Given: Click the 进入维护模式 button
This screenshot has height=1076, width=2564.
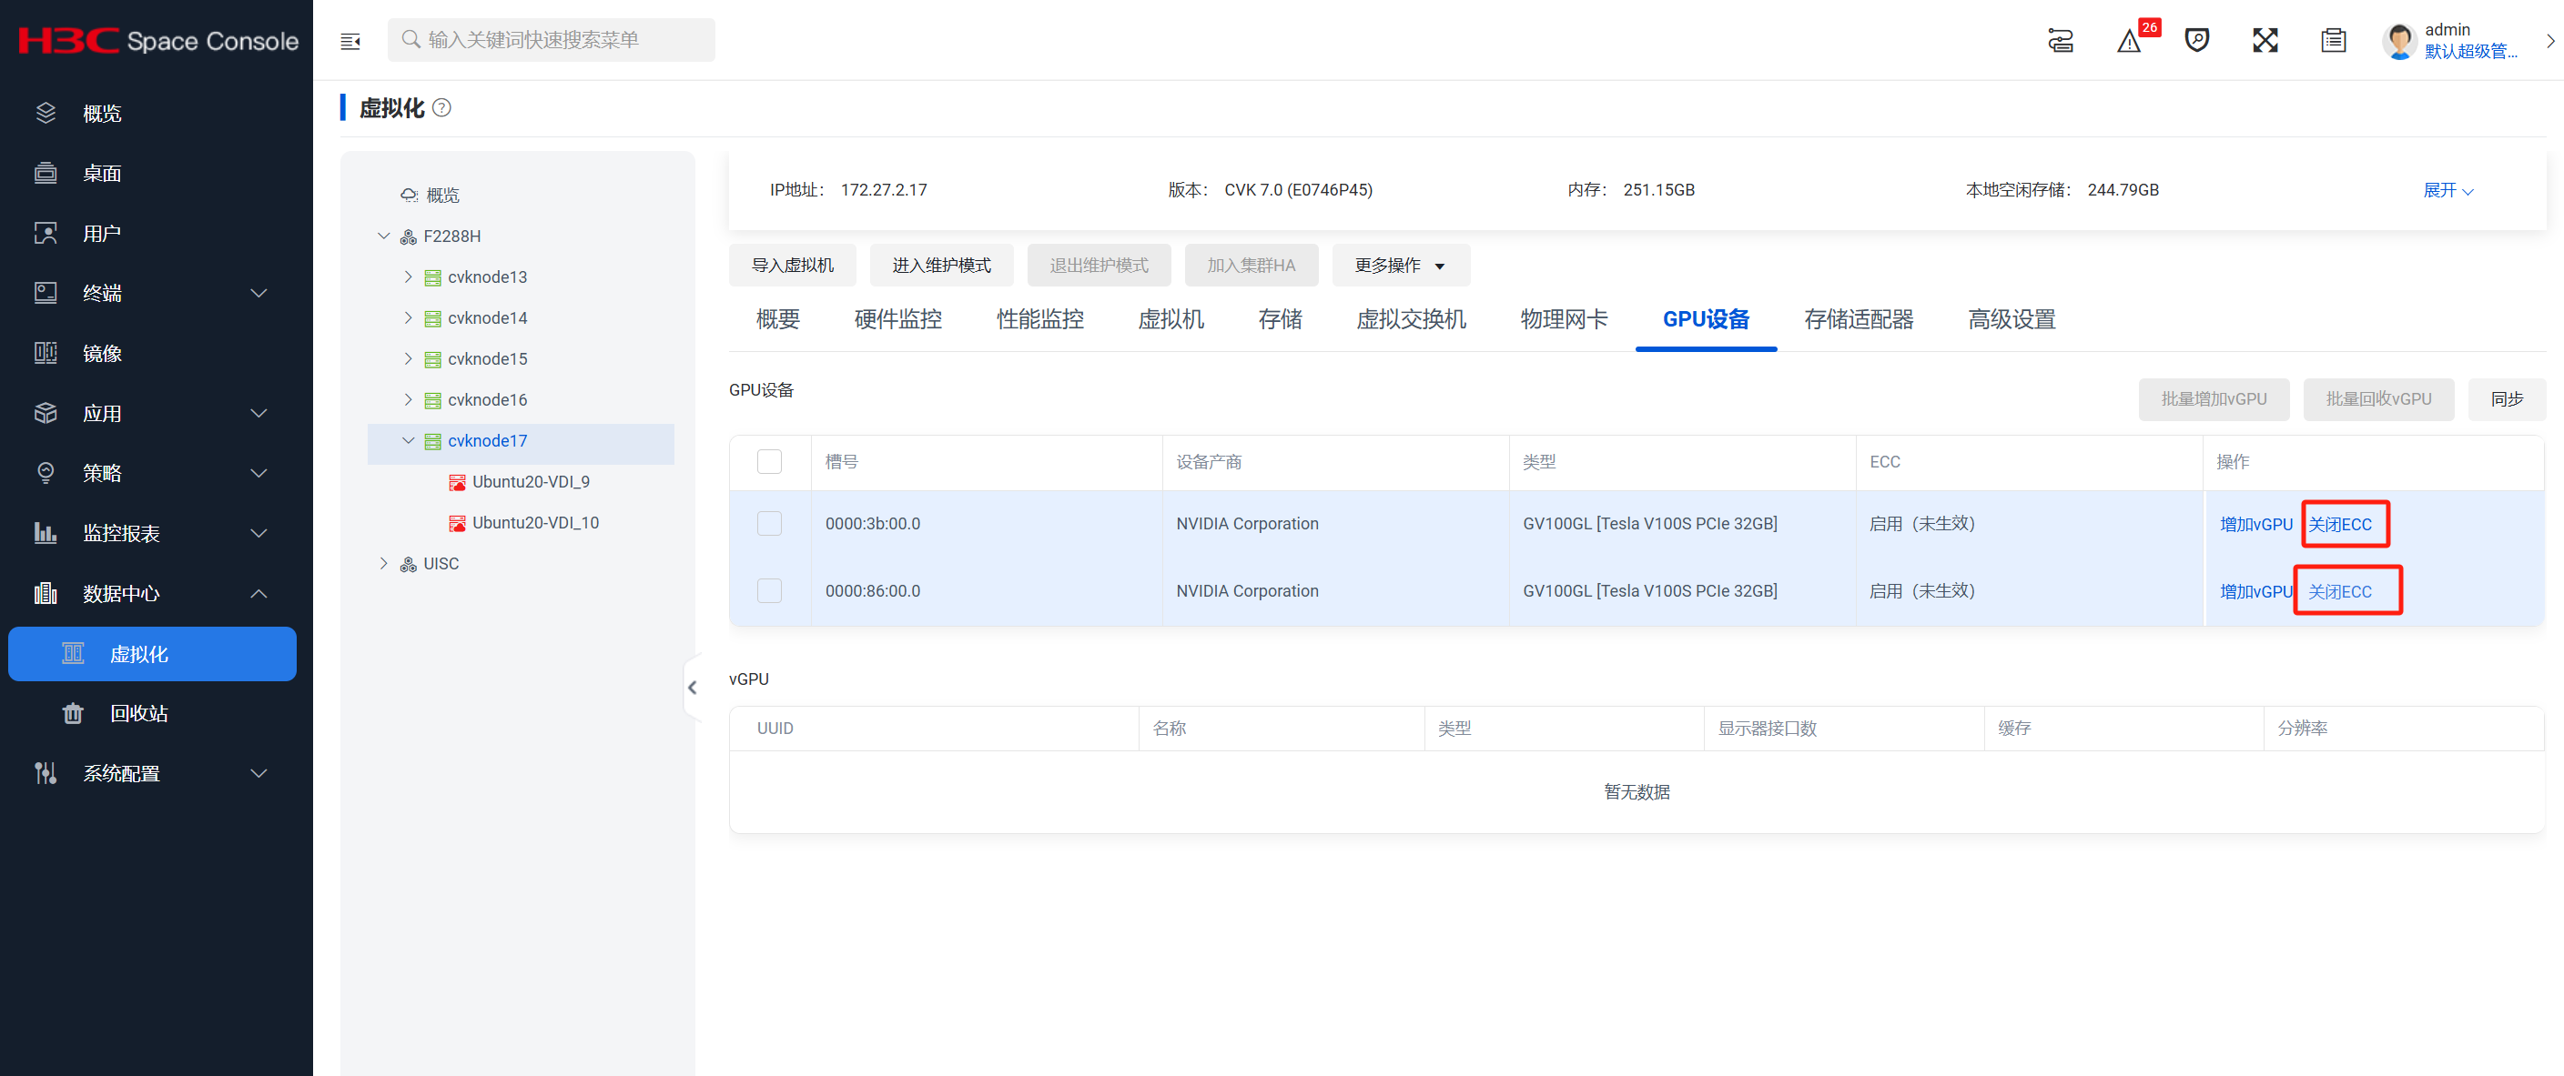Looking at the screenshot, I should tap(942, 266).
